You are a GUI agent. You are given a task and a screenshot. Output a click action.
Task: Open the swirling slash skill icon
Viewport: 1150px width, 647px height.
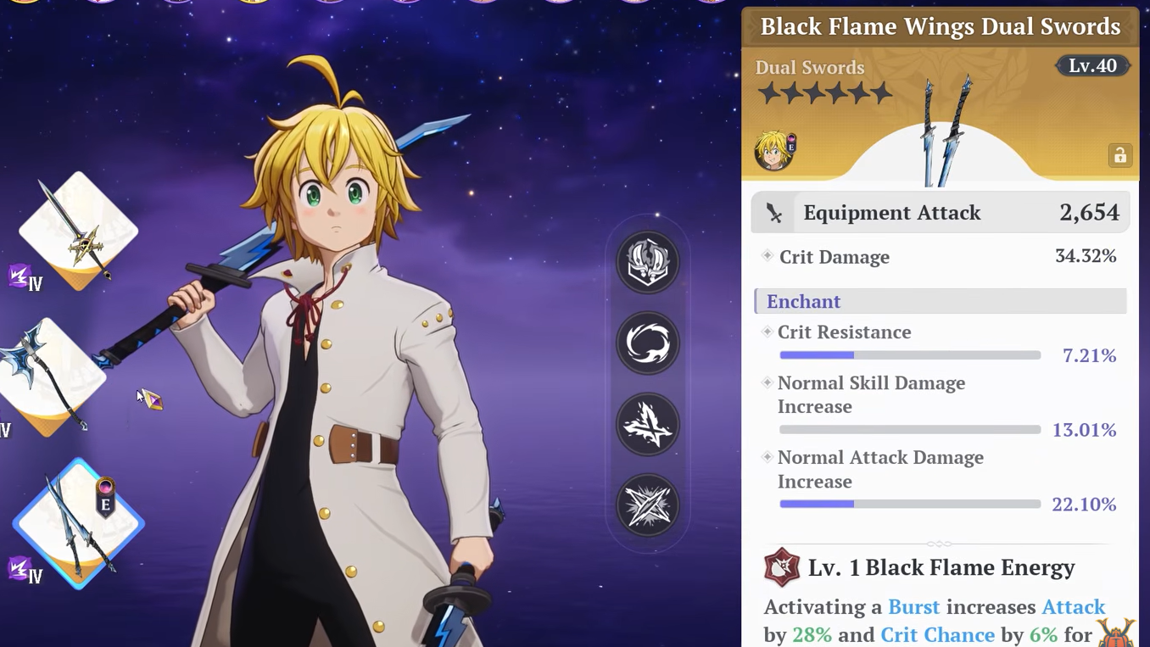pyautogui.click(x=647, y=343)
